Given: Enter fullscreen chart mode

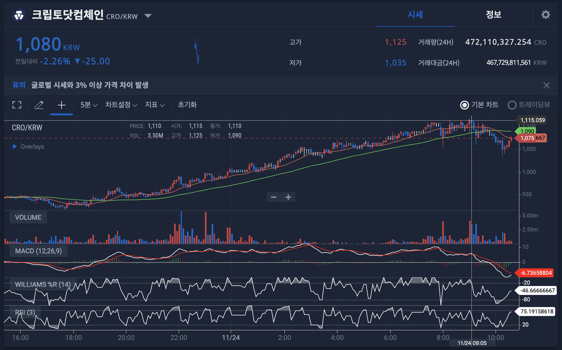Looking at the screenshot, I should (17, 105).
